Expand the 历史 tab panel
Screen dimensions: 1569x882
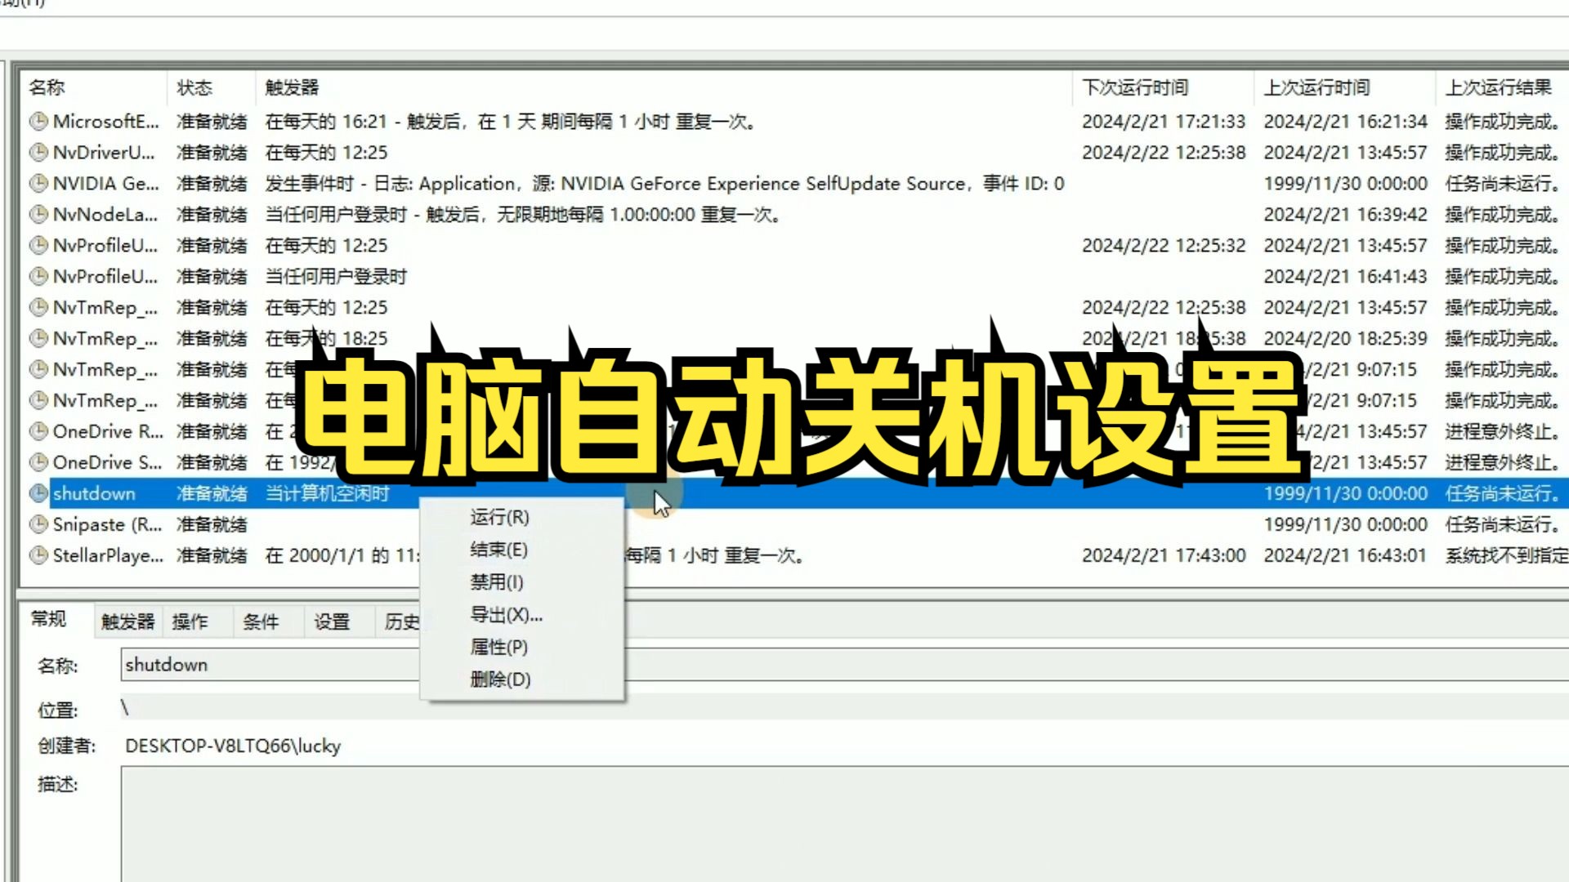(x=400, y=621)
